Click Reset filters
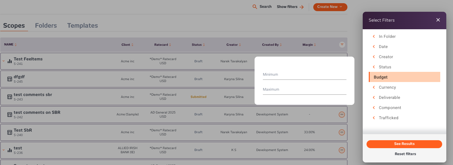 pos(405,154)
